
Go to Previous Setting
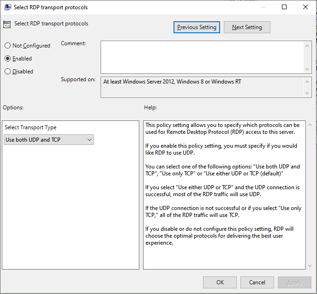[197, 27]
